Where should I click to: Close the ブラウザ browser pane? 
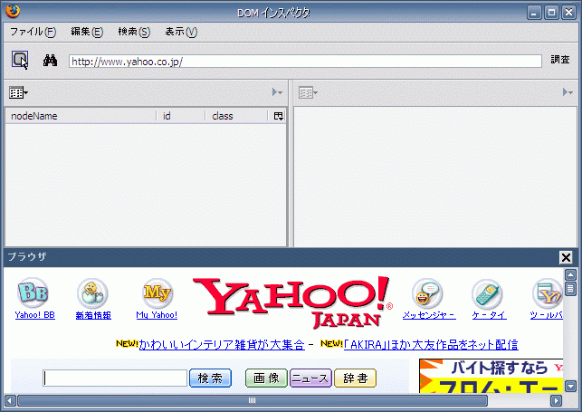566,257
